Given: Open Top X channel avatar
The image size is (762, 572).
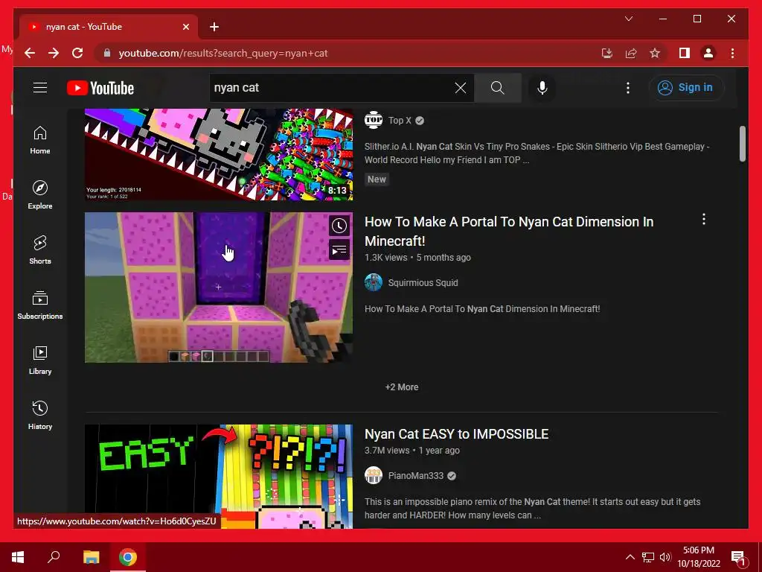Looking at the screenshot, I should (374, 120).
